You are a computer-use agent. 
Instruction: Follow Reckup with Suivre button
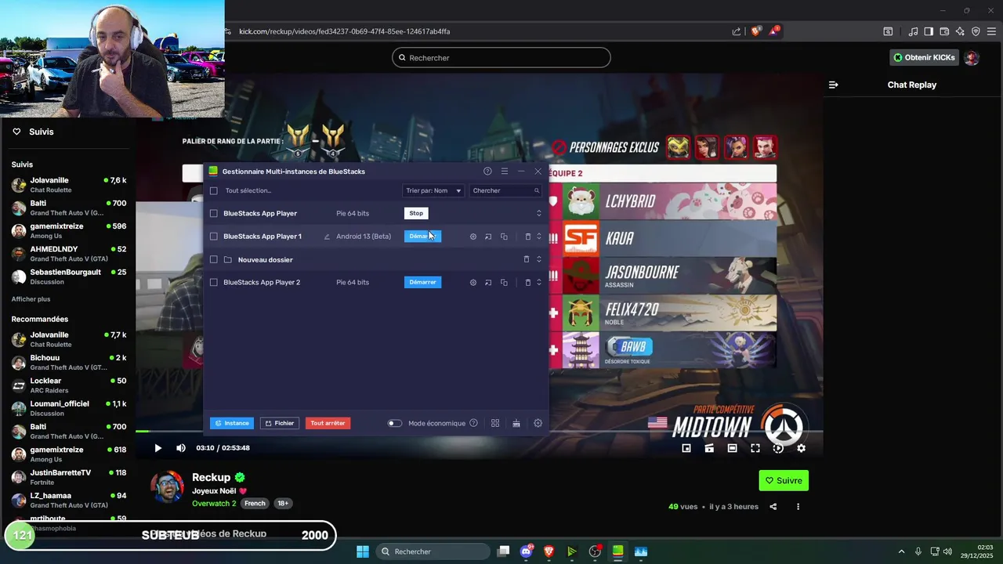pyautogui.click(x=784, y=480)
